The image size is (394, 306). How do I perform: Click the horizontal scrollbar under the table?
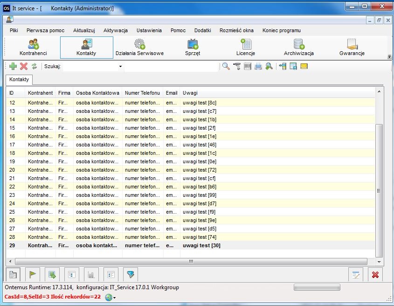tap(191, 262)
